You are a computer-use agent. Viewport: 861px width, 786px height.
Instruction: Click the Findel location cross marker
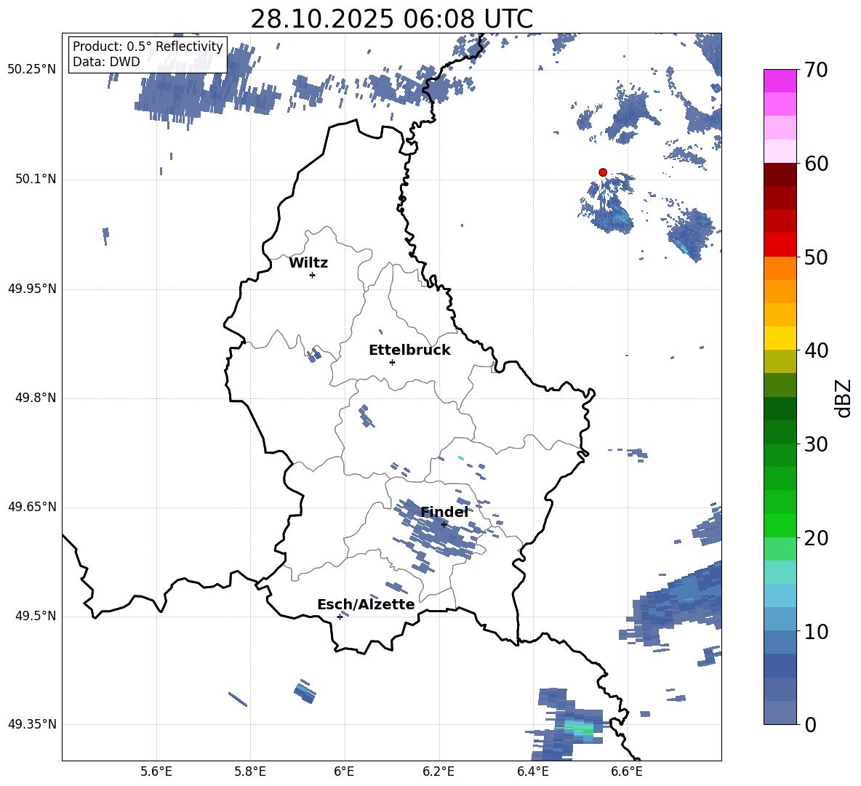[444, 525]
